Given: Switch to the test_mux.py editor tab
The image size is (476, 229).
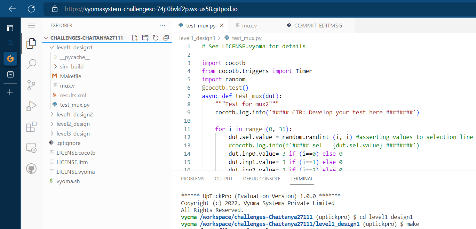Looking at the screenshot, I should click(200, 25).
